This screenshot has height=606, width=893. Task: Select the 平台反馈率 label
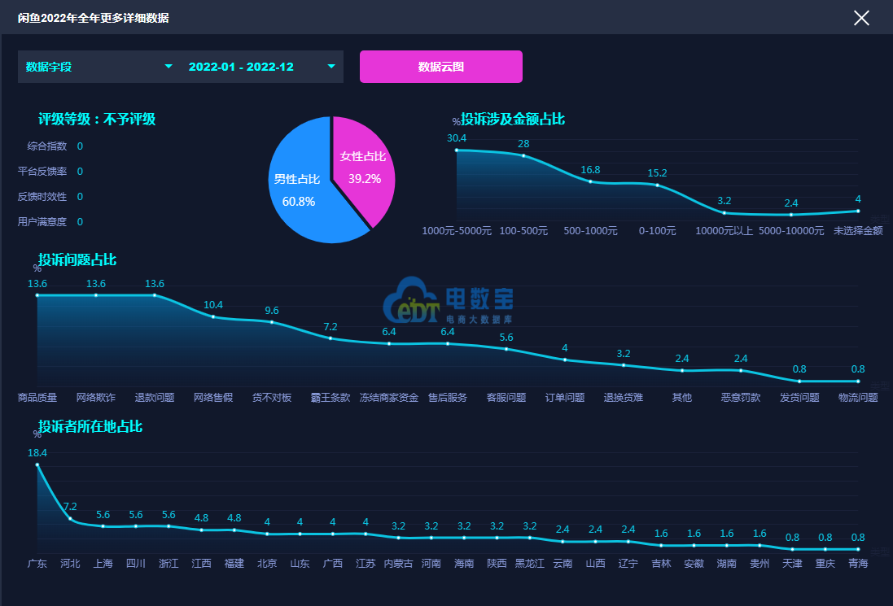click(42, 172)
